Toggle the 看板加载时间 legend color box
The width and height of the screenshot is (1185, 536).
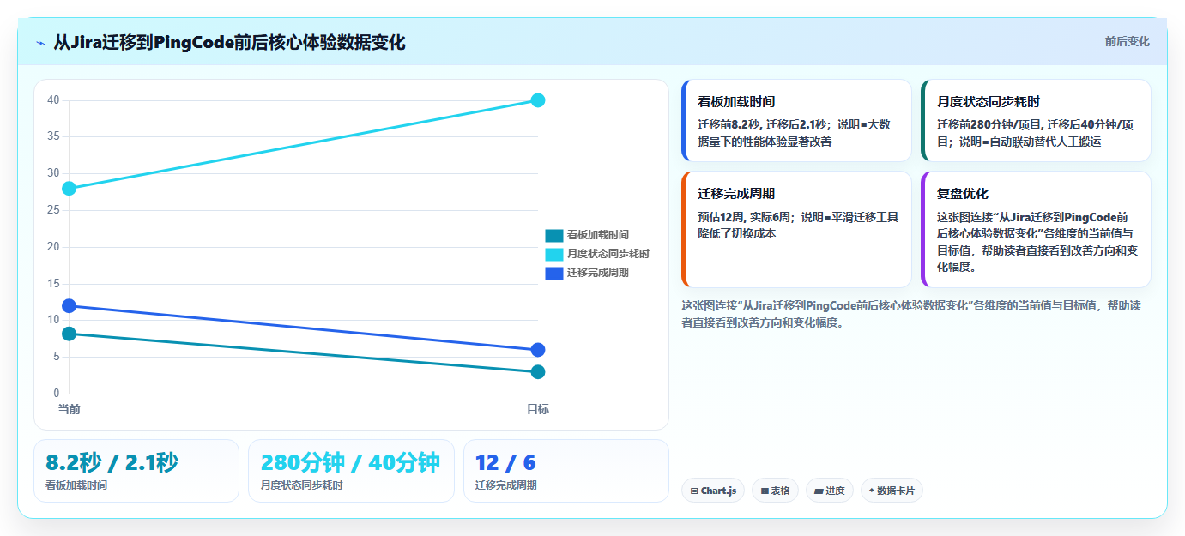(554, 235)
